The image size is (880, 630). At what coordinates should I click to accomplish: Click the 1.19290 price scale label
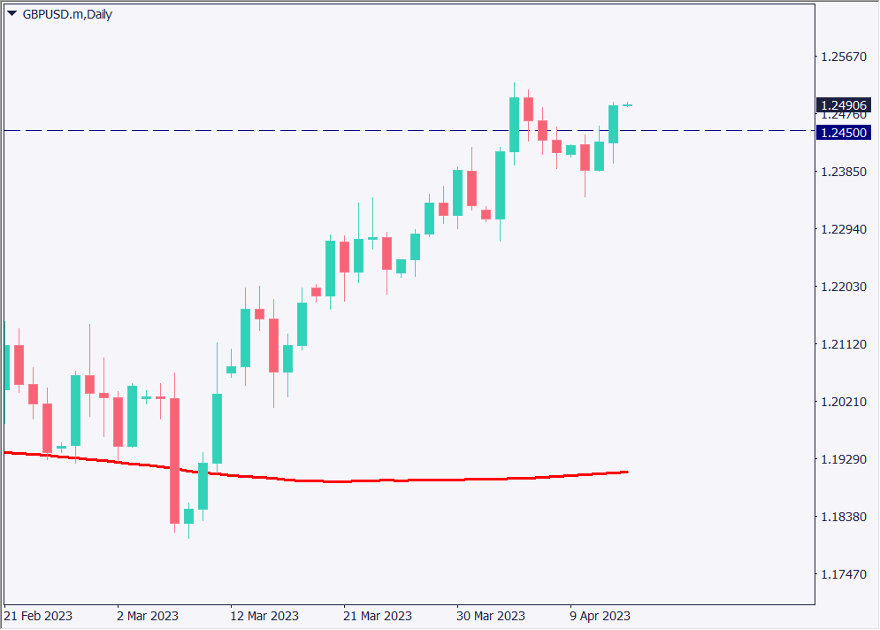[844, 460]
